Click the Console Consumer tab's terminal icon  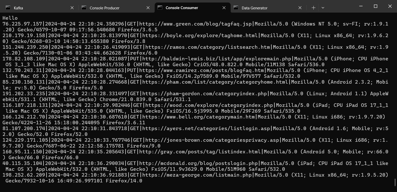(x=160, y=8)
